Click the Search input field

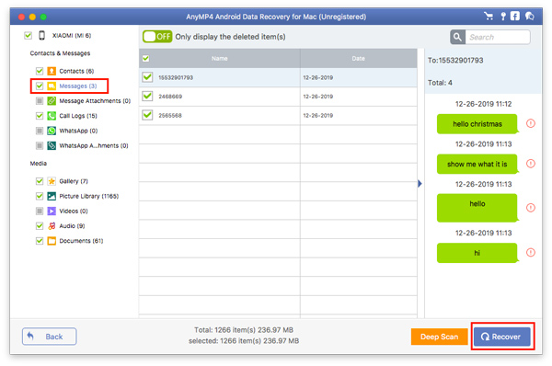click(x=498, y=37)
